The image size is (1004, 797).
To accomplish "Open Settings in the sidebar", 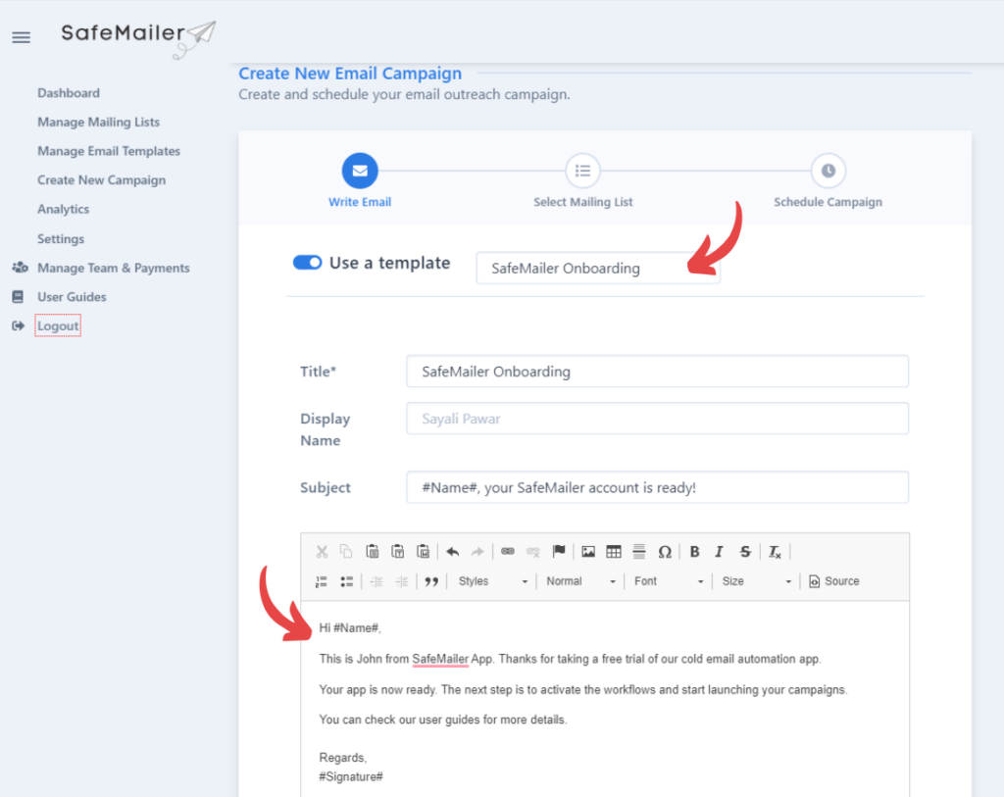I will [61, 239].
